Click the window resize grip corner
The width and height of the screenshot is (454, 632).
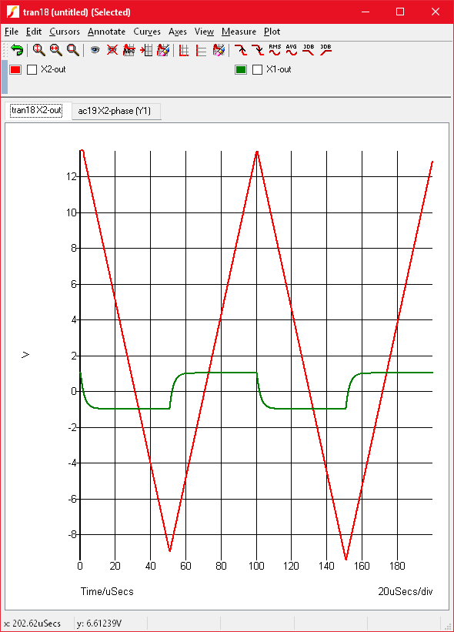[448, 626]
